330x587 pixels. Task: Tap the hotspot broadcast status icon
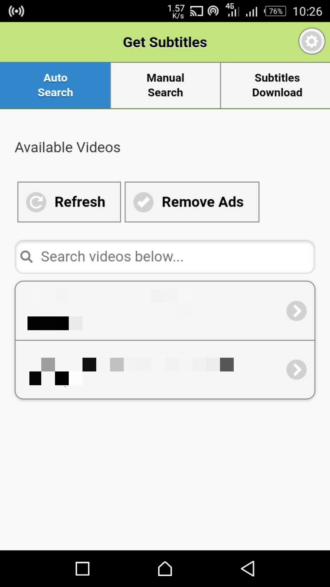tap(16, 11)
